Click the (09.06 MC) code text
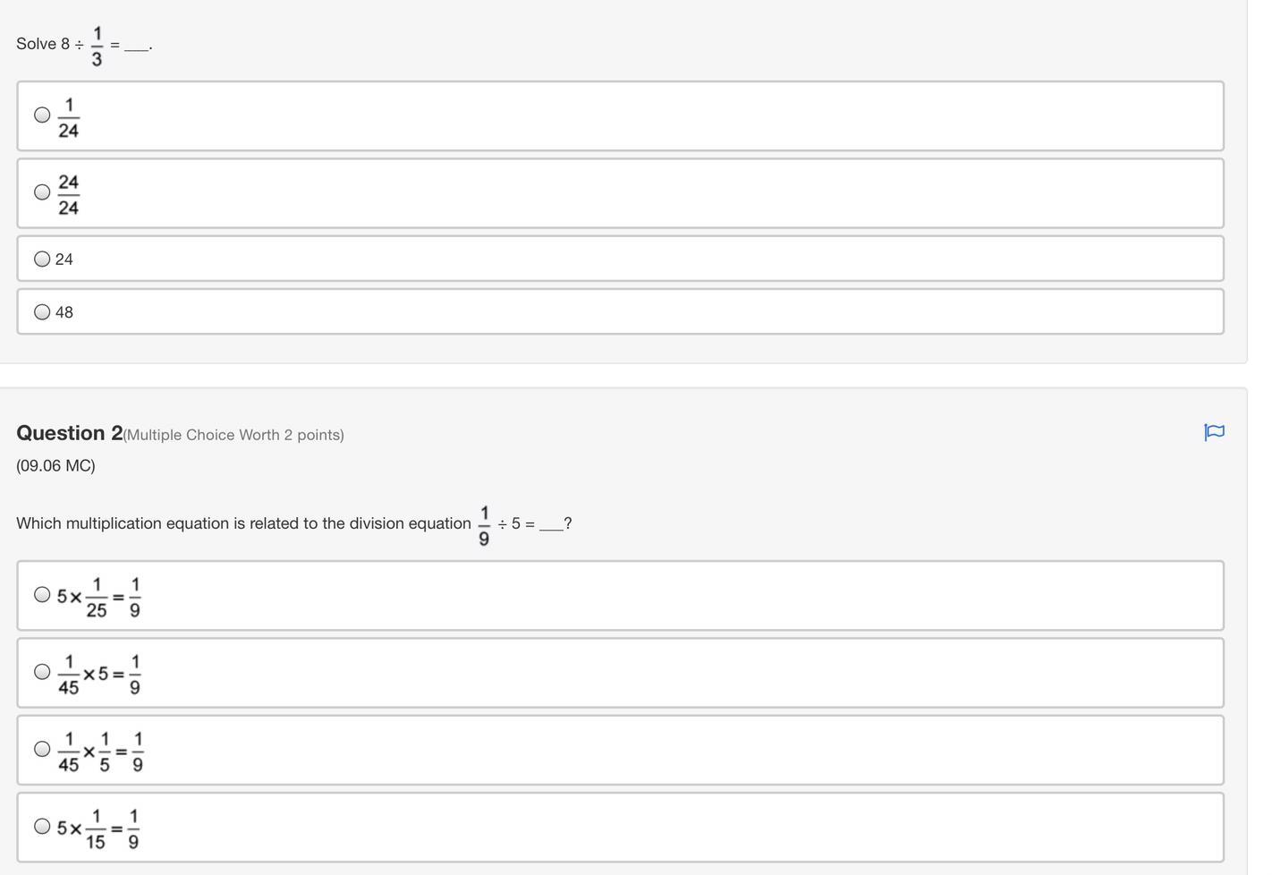The width and height of the screenshot is (1272, 875). [x=55, y=465]
